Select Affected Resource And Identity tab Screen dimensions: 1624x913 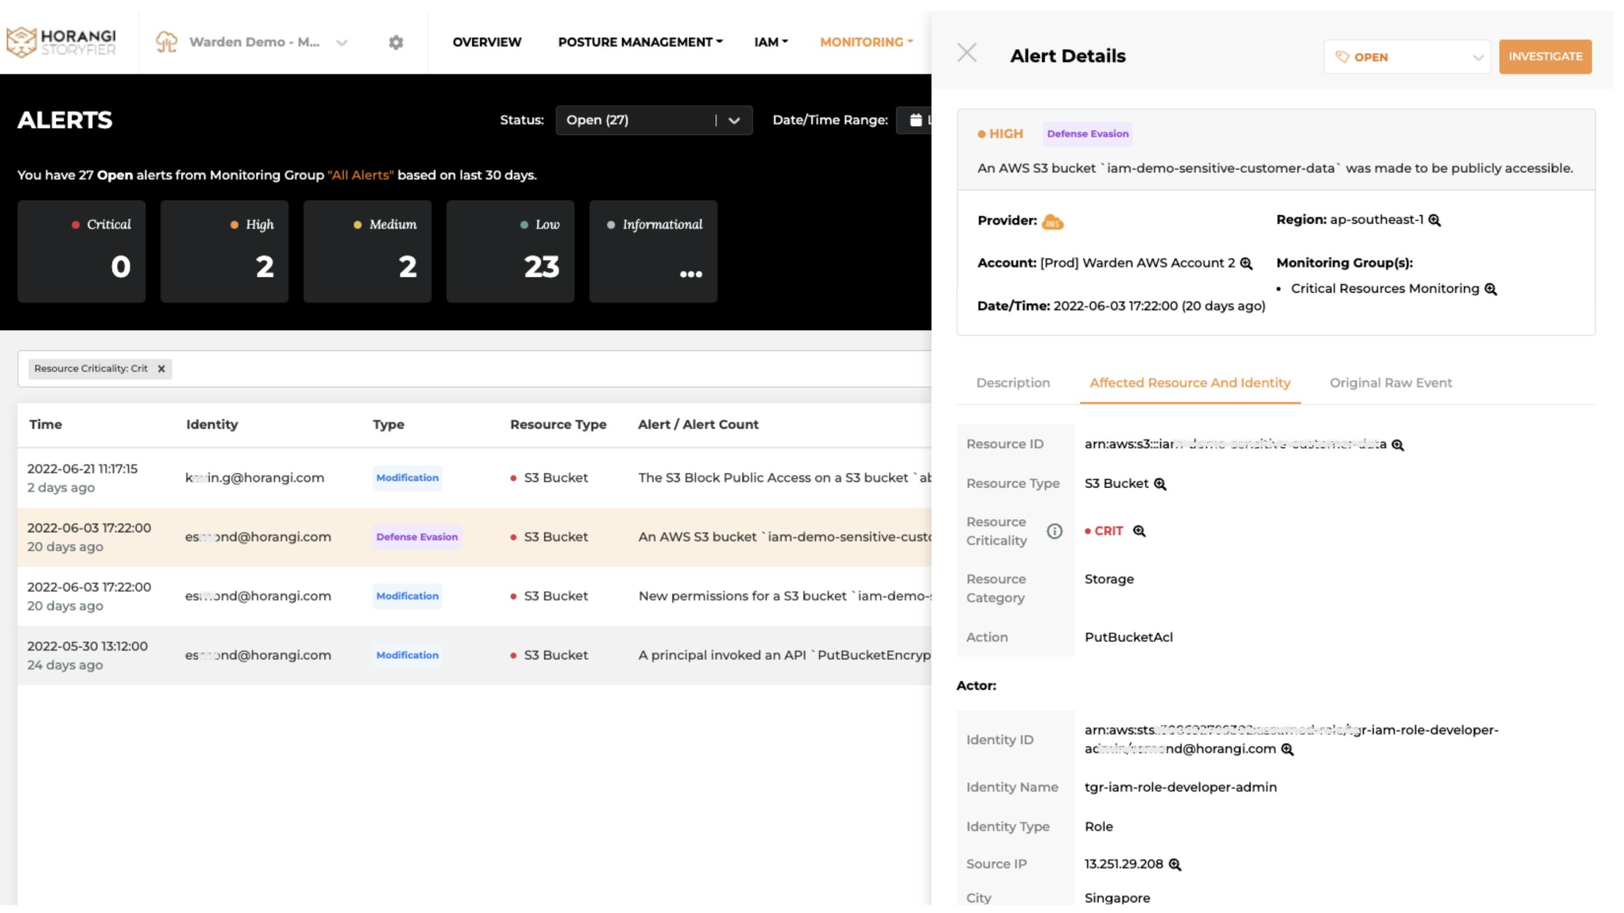coord(1189,382)
